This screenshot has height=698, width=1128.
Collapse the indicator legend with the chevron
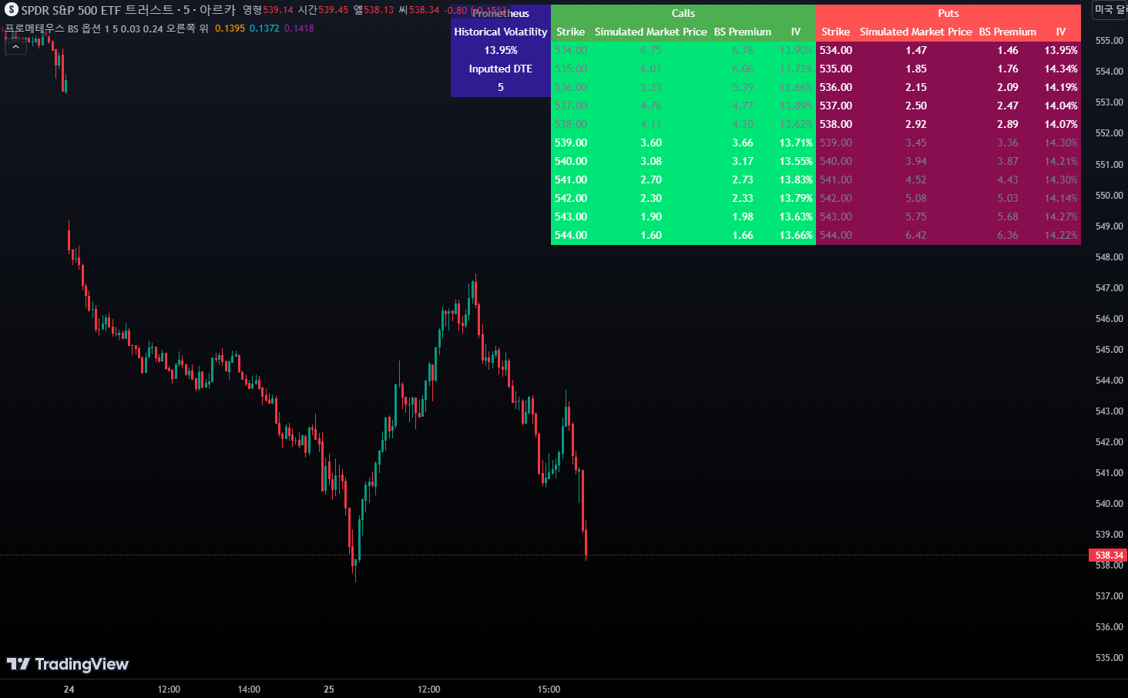click(x=15, y=46)
